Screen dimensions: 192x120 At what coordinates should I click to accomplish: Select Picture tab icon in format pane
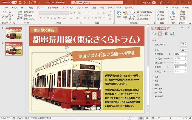click(x=172, y=34)
